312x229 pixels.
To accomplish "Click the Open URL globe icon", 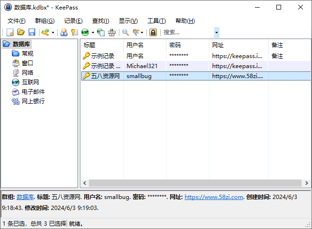I will (85, 32).
